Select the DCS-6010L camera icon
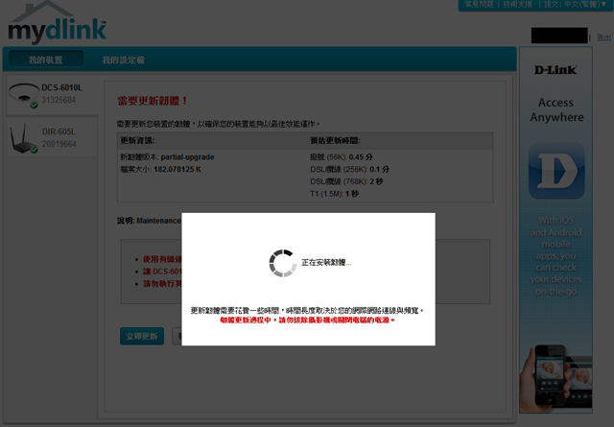 click(x=24, y=94)
